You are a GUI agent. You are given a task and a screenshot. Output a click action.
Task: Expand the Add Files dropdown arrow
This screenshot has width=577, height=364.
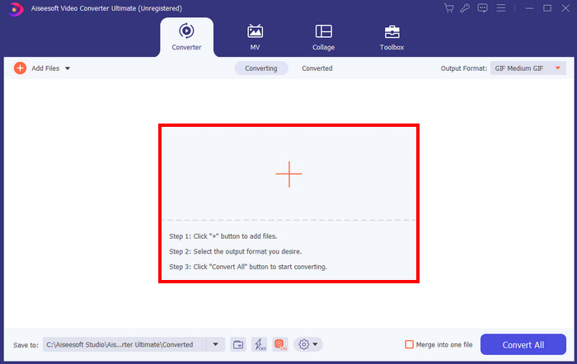[68, 68]
